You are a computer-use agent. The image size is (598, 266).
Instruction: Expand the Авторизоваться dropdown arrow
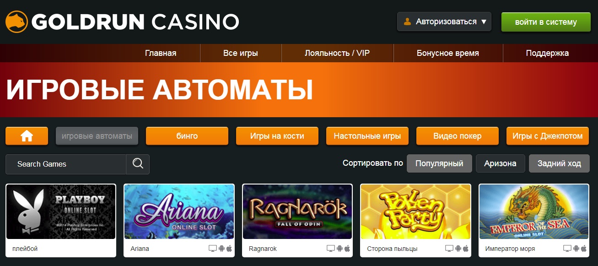point(484,22)
